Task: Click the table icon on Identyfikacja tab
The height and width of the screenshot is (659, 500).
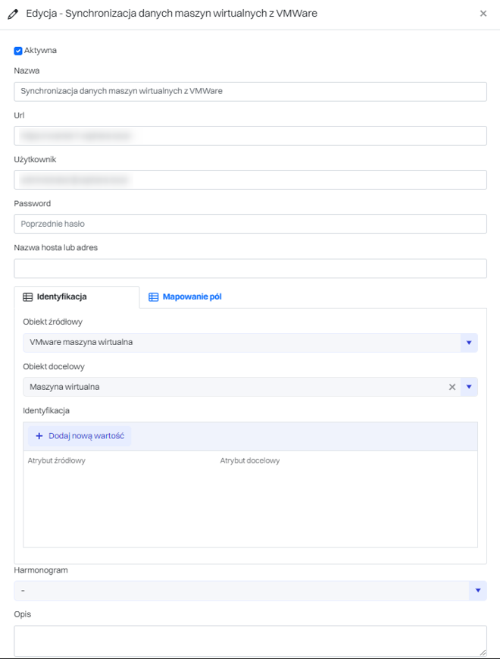Action: click(28, 297)
